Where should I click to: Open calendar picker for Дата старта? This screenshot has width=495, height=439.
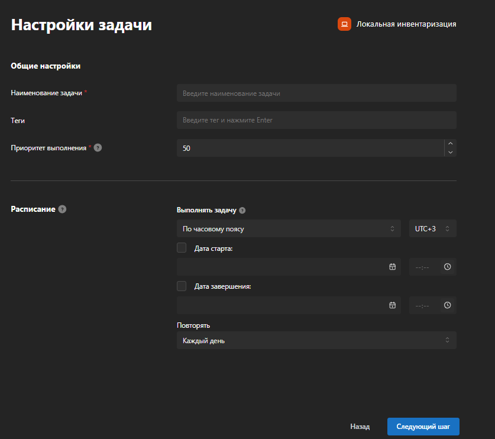[x=393, y=267]
